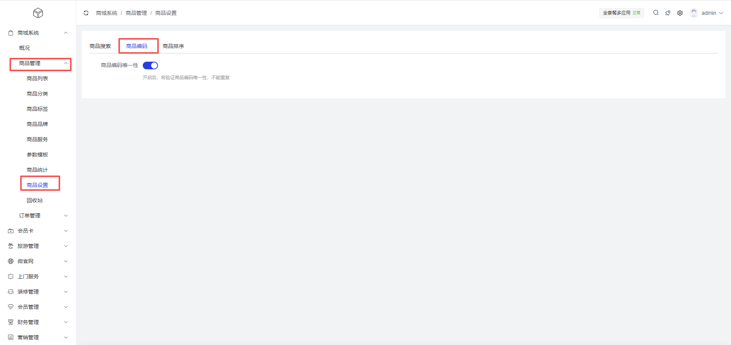Viewport: 731px width, 345px height.
Task: Click the 全套餐多应用 status badge
Action: [x=622, y=13]
